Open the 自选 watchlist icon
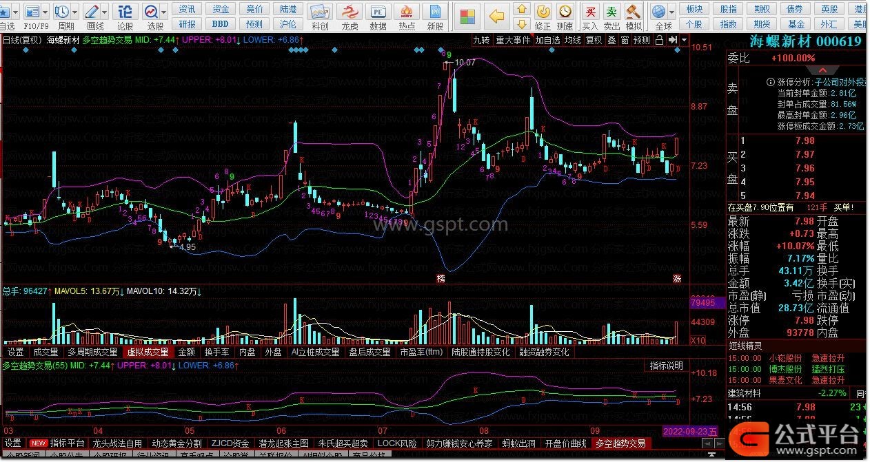The image size is (870, 462). point(3,12)
